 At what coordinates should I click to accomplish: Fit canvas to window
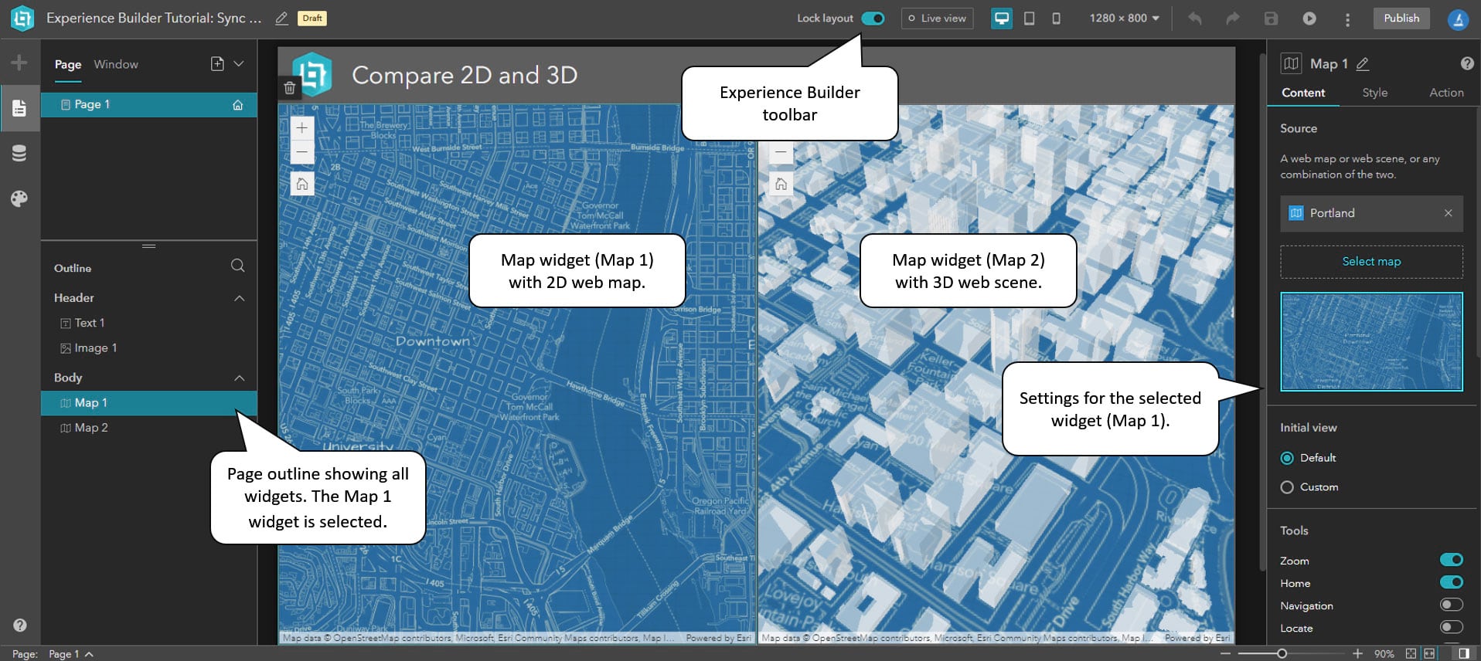[1411, 654]
